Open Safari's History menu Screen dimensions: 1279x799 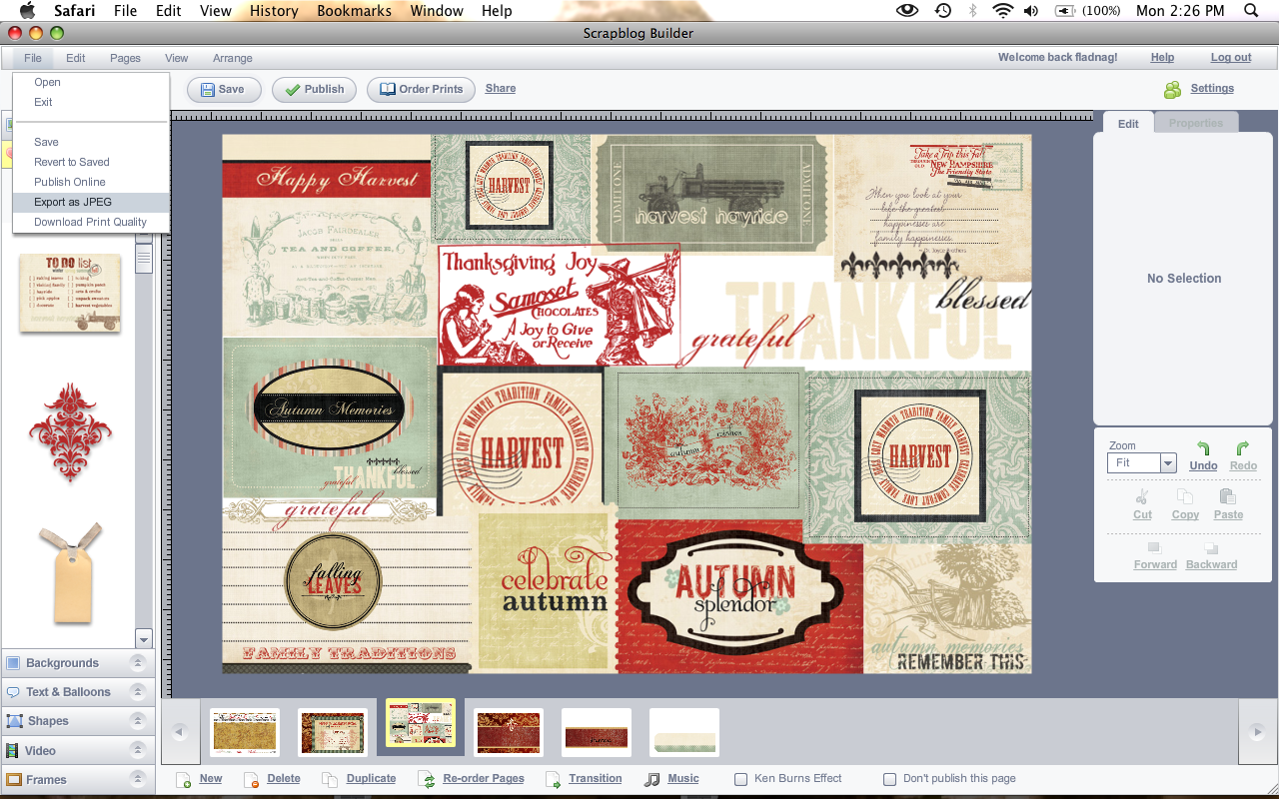coord(274,11)
